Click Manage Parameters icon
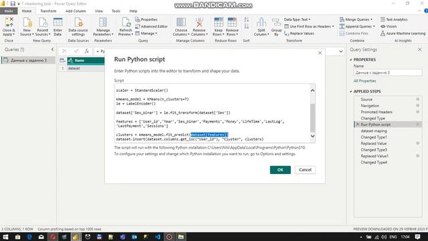Screen dimensions: 428x241 click(103, 26)
